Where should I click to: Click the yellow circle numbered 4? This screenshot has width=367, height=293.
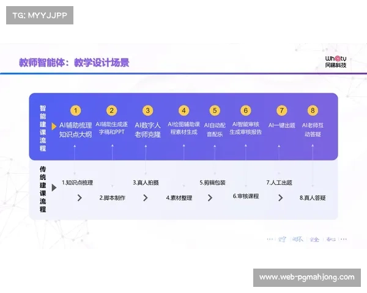tap(183, 110)
